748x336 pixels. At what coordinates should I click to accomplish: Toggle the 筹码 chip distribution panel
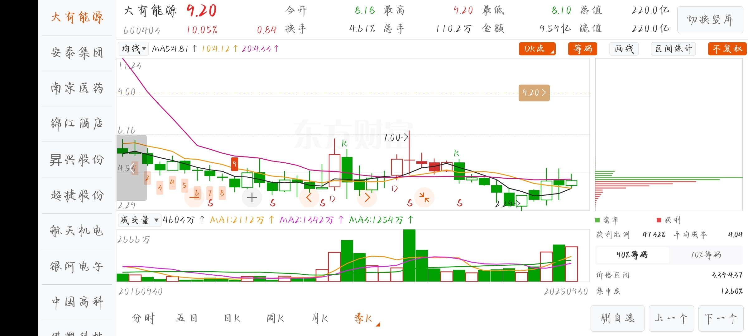pyautogui.click(x=582, y=49)
